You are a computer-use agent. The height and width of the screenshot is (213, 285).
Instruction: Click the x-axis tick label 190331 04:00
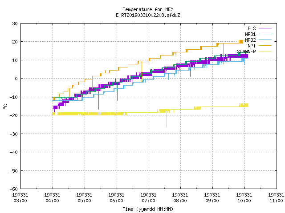[x=53, y=198]
